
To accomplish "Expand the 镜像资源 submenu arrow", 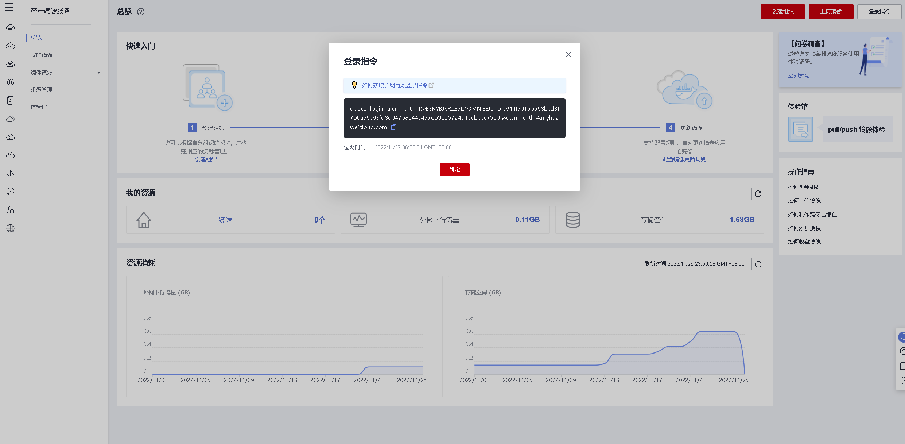I will click(x=98, y=73).
